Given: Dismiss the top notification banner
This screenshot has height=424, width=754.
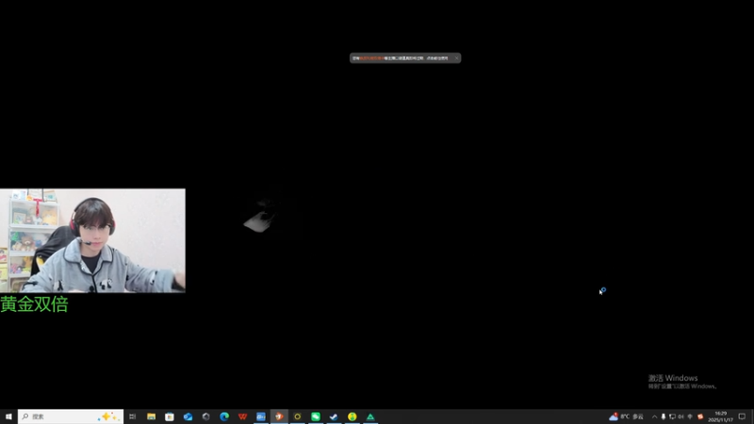Looking at the screenshot, I should pyautogui.click(x=456, y=58).
